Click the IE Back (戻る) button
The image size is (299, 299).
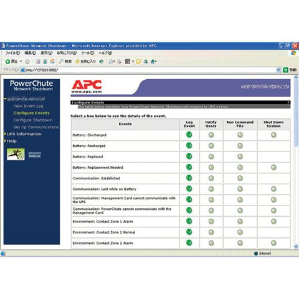pos(11,61)
